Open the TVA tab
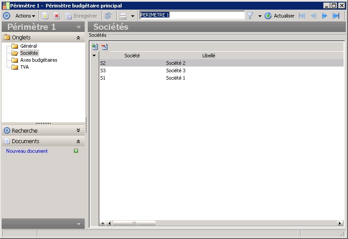 (x=25, y=67)
